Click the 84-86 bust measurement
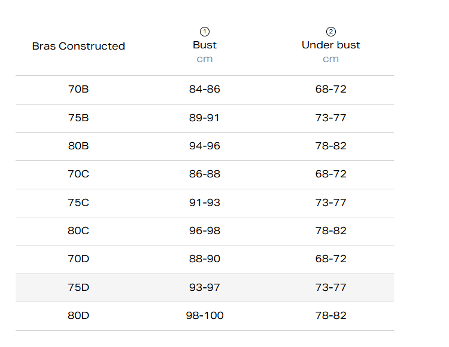Image resolution: width=449 pixels, height=347 pixels. pos(205,90)
